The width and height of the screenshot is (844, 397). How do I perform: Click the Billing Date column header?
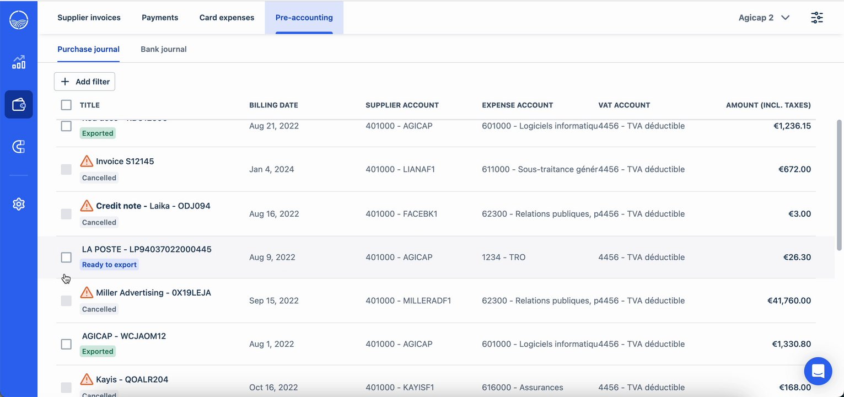[x=273, y=105]
